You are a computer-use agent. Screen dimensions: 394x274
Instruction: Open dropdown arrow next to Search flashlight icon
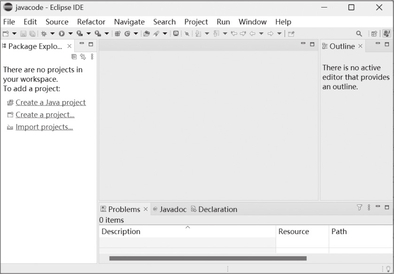click(x=165, y=33)
